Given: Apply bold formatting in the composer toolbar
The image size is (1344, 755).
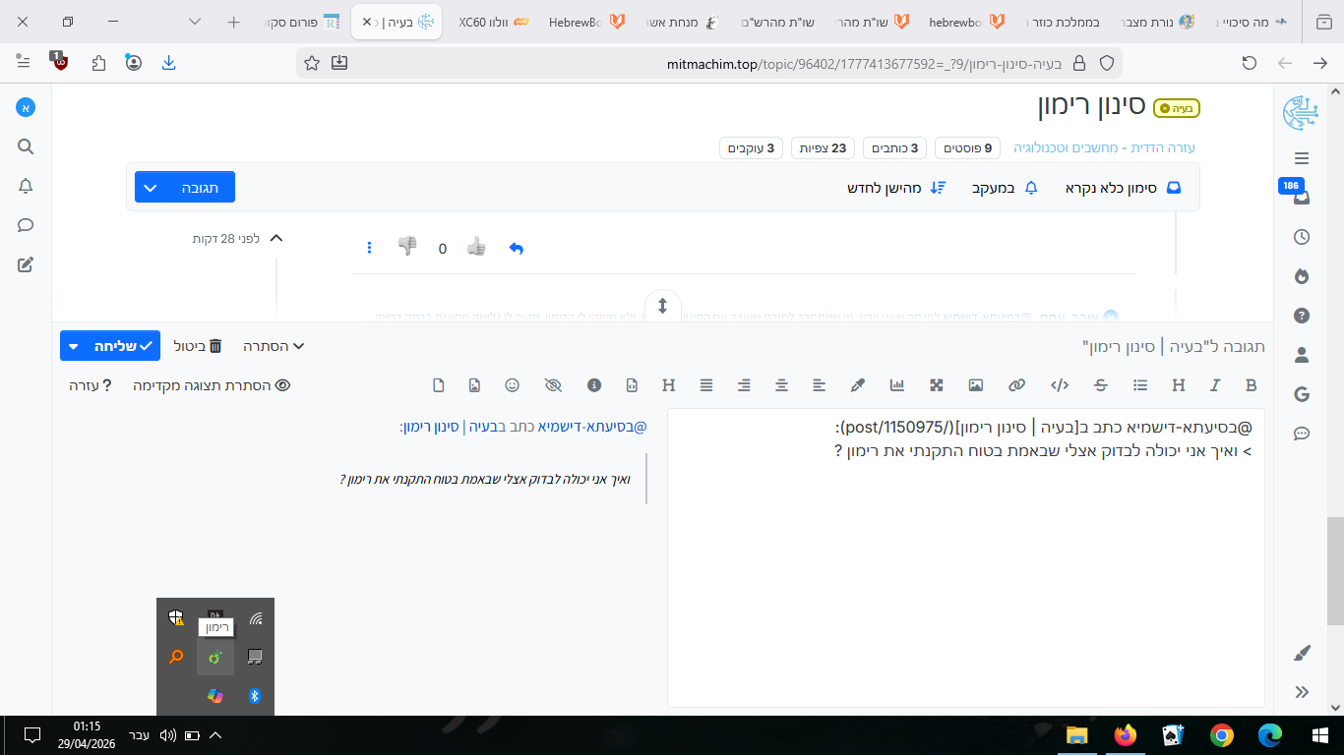Looking at the screenshot, I should coord(1252,385).
